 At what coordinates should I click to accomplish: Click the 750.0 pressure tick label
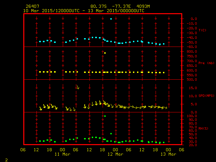pos(192,56)
